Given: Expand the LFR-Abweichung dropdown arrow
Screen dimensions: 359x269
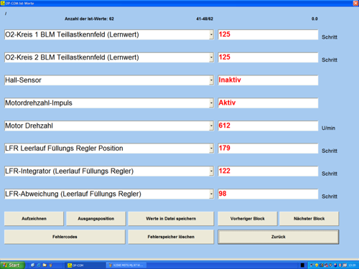Looking at the screenshot, I should click(x=211, y=194).
